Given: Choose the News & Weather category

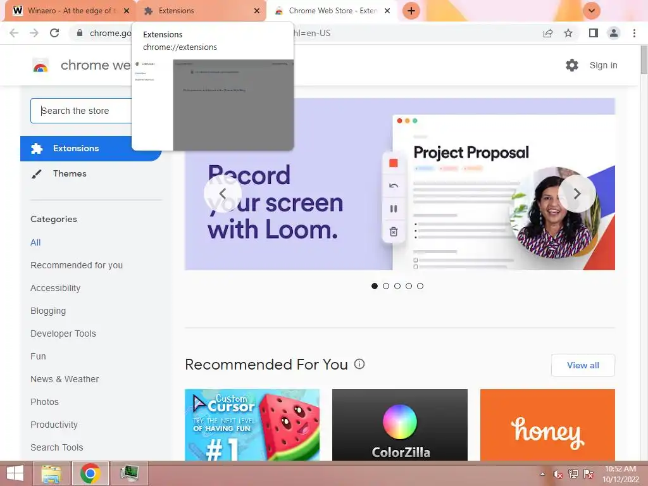Looking at the screenshot, I should pyautogui.click(x=65, y=379).
